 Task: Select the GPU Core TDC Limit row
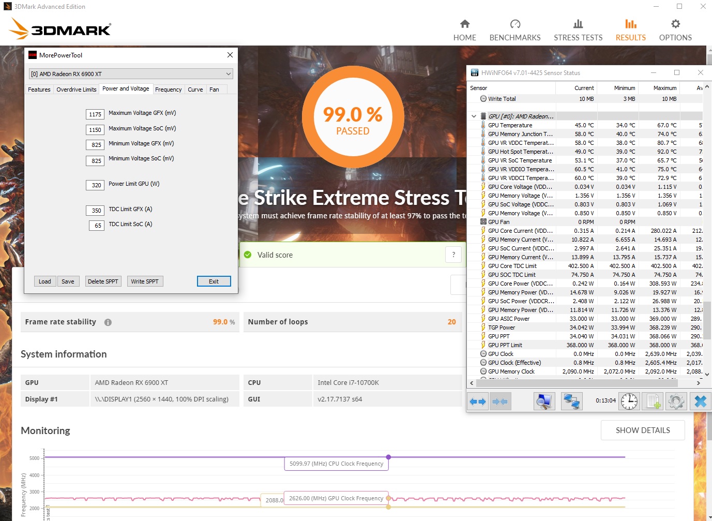click(585, 266)
